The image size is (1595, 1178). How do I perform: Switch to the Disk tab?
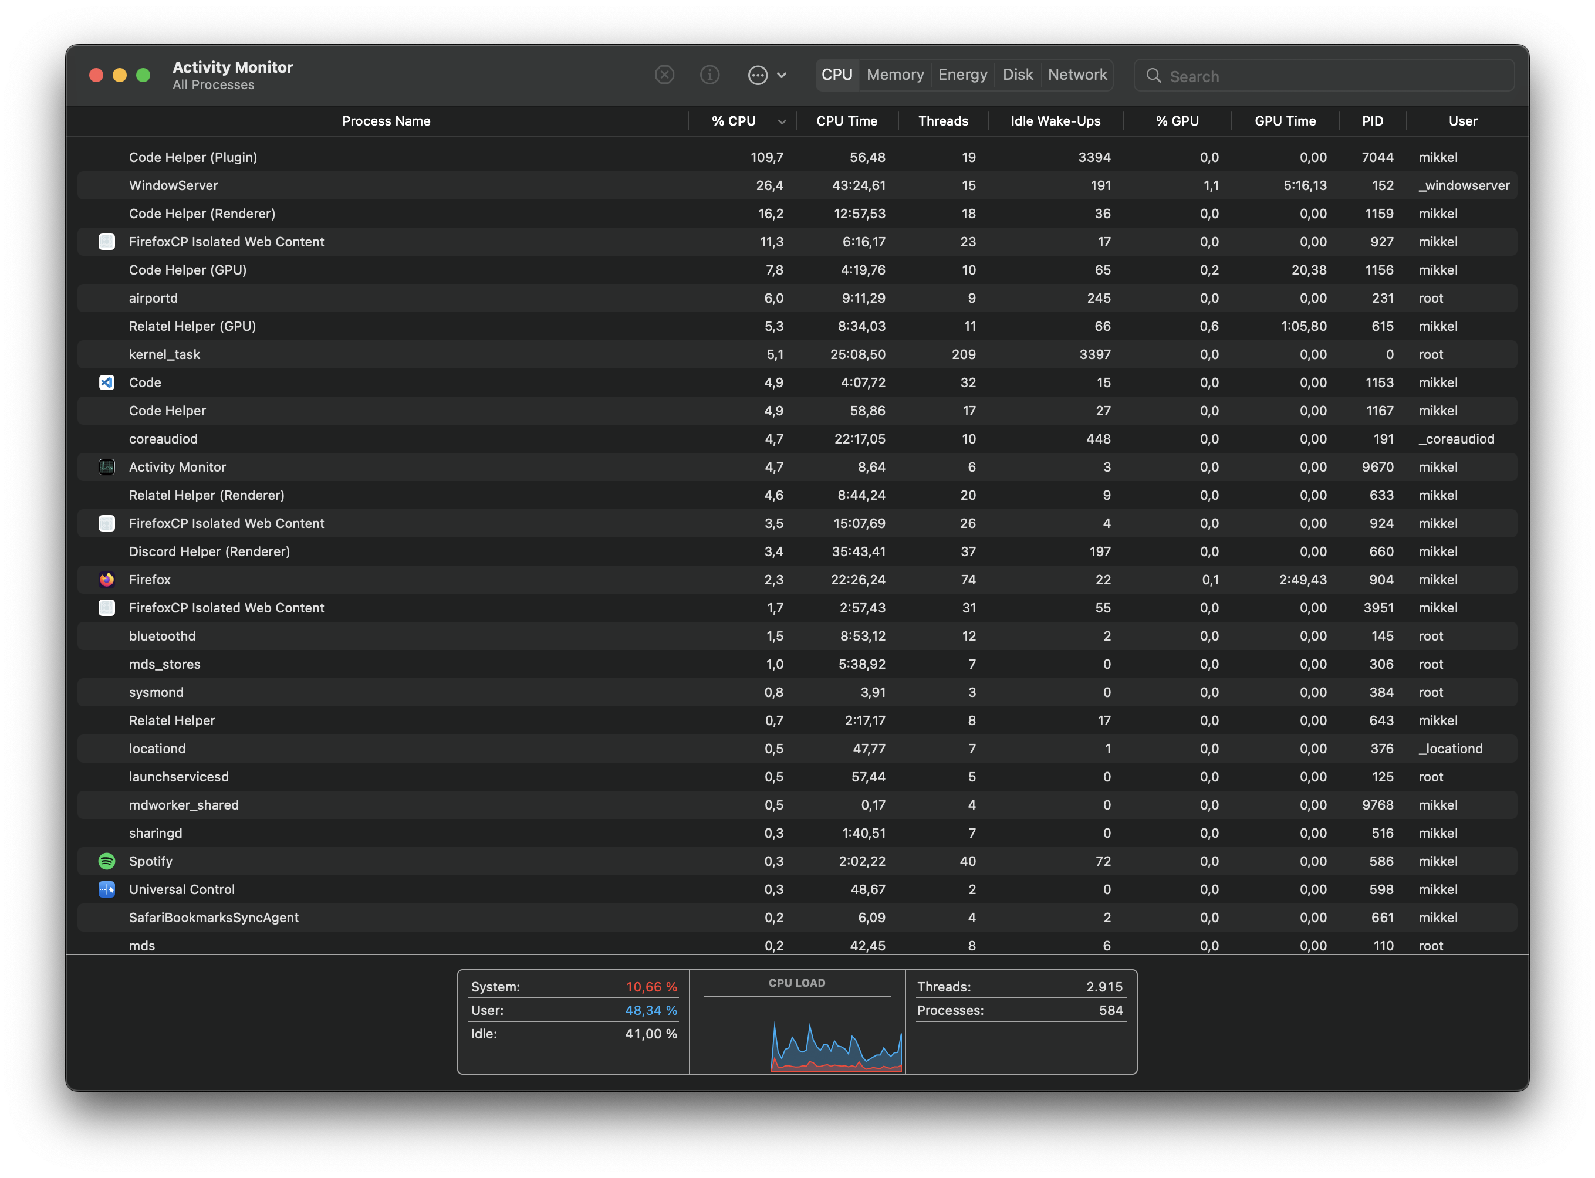1017,75
